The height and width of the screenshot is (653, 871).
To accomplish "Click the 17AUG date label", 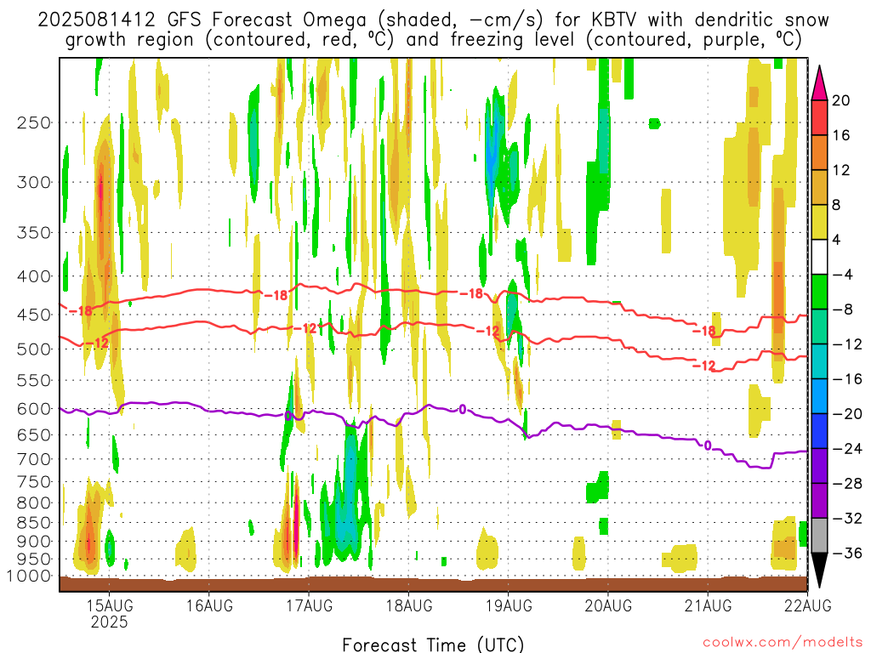I will click(x=310, y=605).
